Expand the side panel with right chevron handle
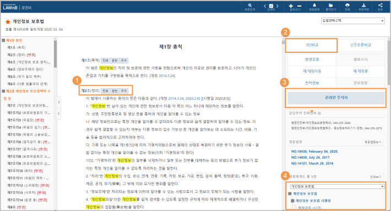Image resolution: width=391 pixels, height=211 pixels. coord(59,102)
